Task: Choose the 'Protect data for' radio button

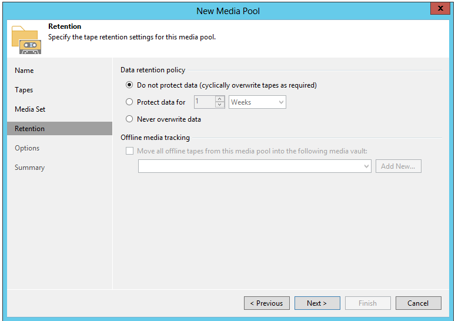Action: pyautogui.click(x=129, y=102)
